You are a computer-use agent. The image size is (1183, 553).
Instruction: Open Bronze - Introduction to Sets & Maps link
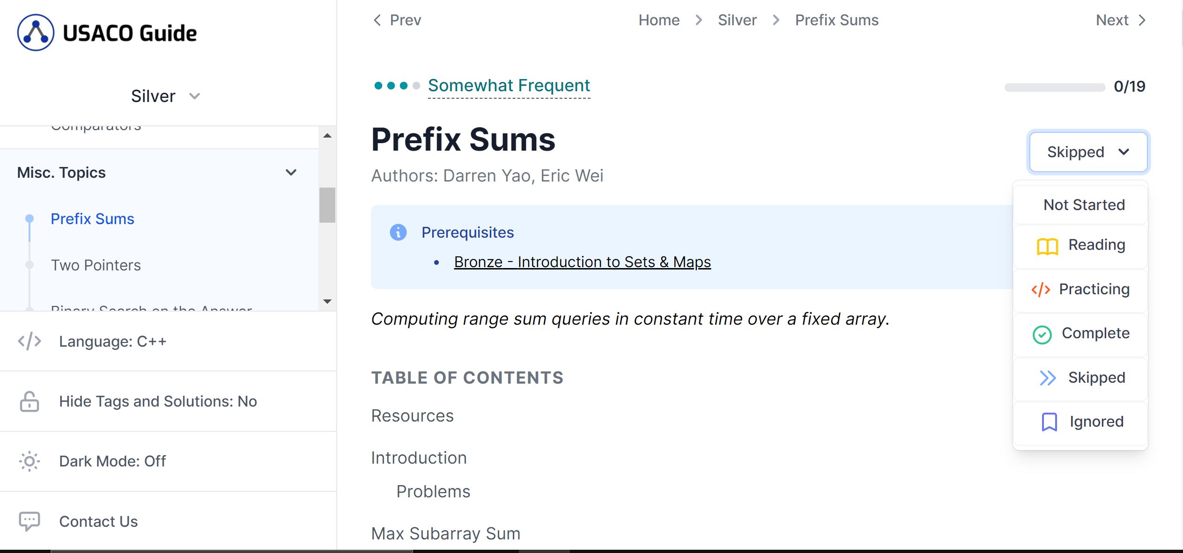[582, 262]
